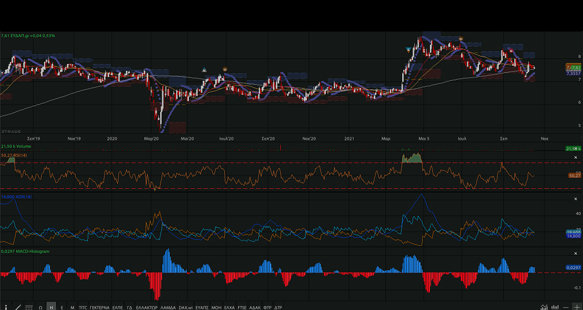Switch to the M monthly timeframe
Viewport: 583px width, 310px height.
72,307
